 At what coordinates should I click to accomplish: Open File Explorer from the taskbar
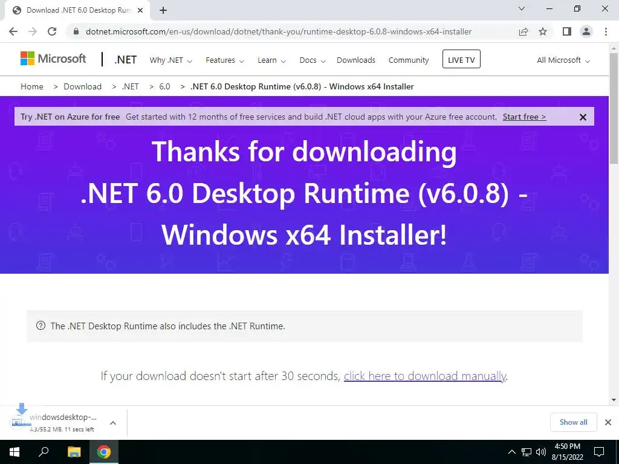74,452
